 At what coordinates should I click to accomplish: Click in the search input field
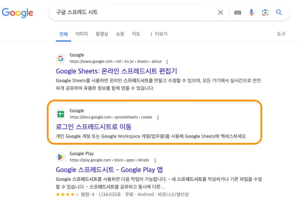133,12
